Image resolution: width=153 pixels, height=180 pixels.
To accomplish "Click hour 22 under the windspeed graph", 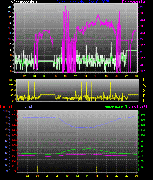I will point(126,76).
